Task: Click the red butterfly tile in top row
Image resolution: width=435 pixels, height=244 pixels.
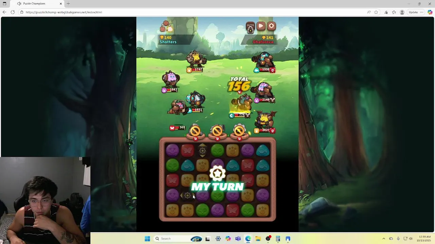Action: click(187, 150)
